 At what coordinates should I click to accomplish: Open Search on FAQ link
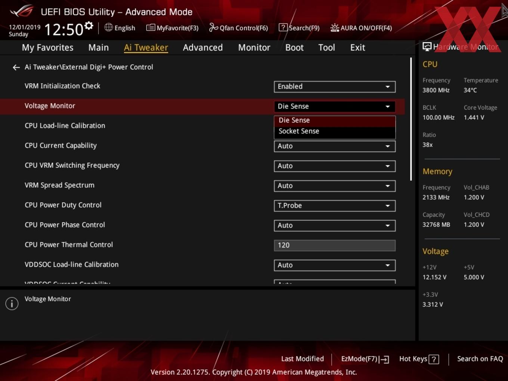point(480,359)
